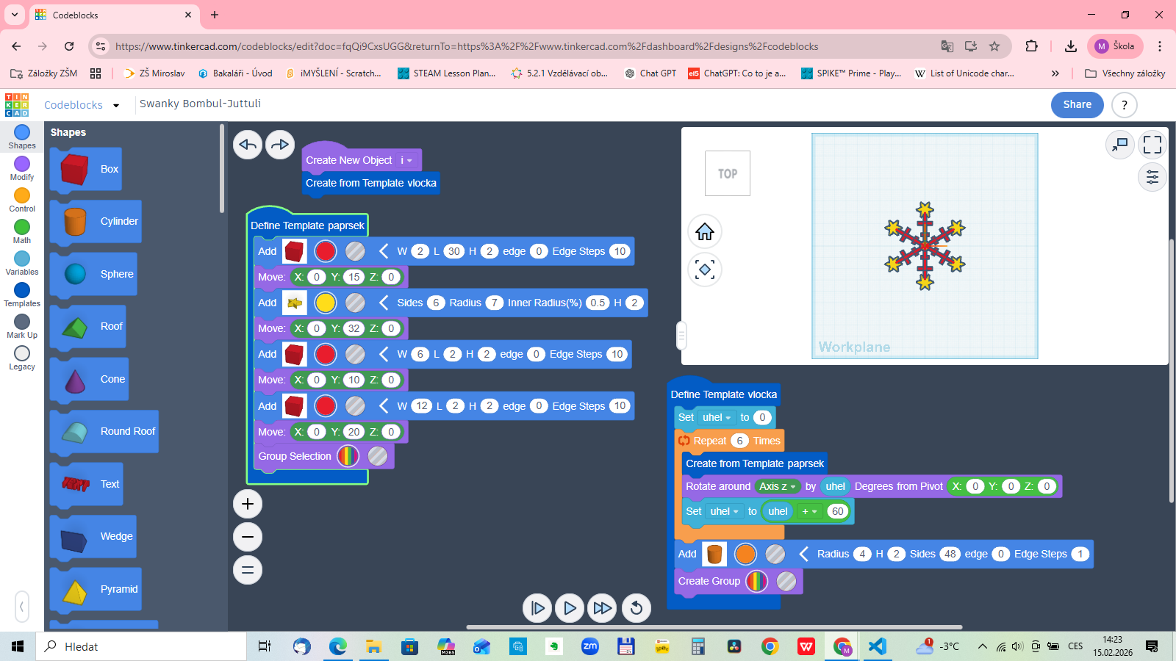Open the uhel variable dropdown in Set block
Screen dimensions: 1176x661
click(717, 417)
